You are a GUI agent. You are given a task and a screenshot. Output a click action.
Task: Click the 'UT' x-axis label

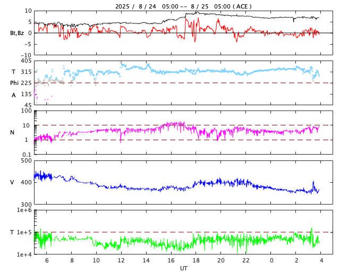click(184, 268)
